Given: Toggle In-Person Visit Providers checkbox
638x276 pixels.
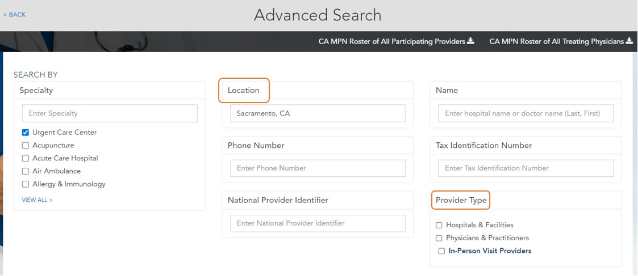Looking at the screenshot, I should [x=441, y=251].
